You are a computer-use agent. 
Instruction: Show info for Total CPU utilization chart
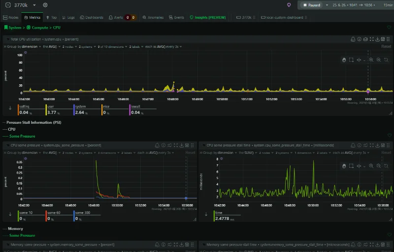pos(360,39)
